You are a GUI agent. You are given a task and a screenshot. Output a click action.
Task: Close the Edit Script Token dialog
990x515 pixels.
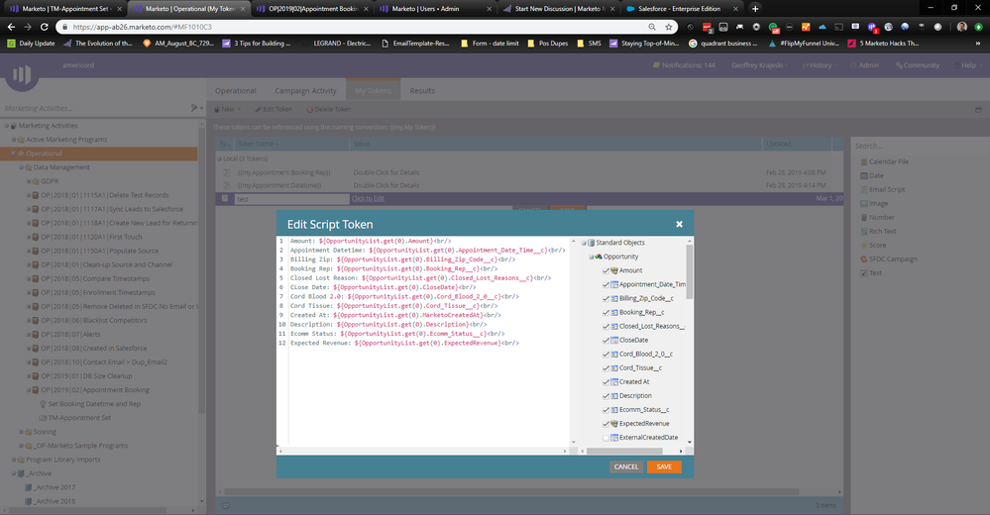pos(679,225)
